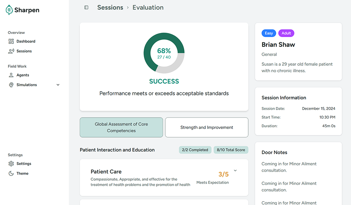Click the Theme moon icon
Viewport: 351px width, 205px height.
click(11, 174)
